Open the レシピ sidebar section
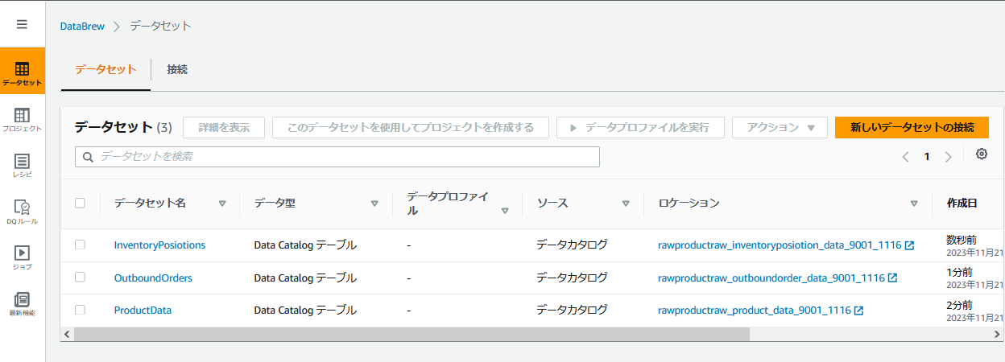The image size is (1005, 362). pyautogui.click(x=23, y=165)
